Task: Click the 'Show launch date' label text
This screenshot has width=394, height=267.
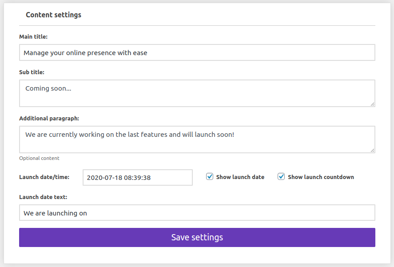Action: point(240,177)
